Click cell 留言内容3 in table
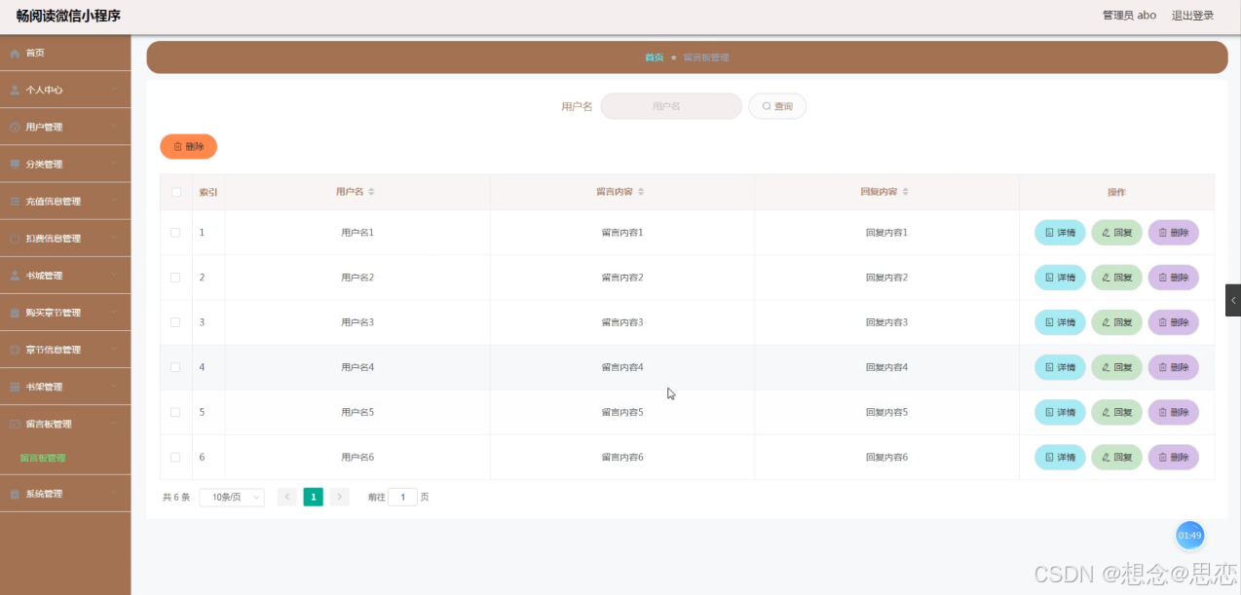 click(x=622, y=322)
